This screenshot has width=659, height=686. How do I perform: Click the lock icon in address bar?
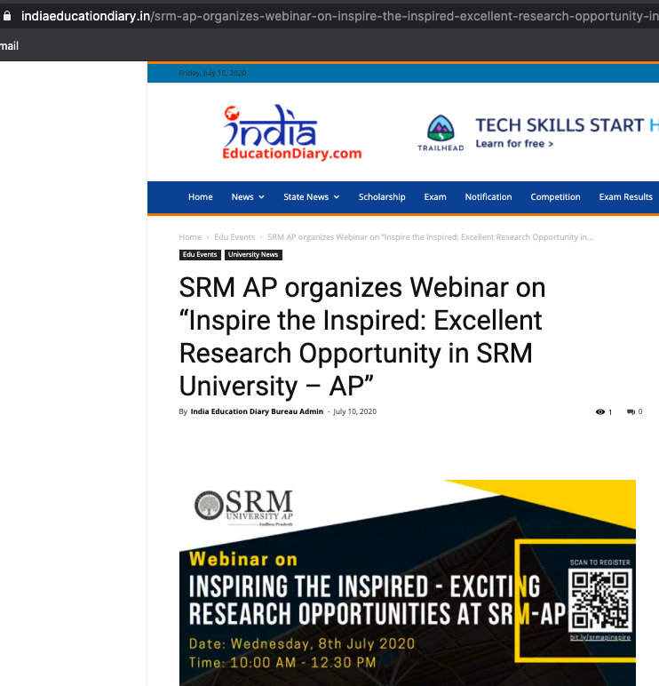click(8, 15)
